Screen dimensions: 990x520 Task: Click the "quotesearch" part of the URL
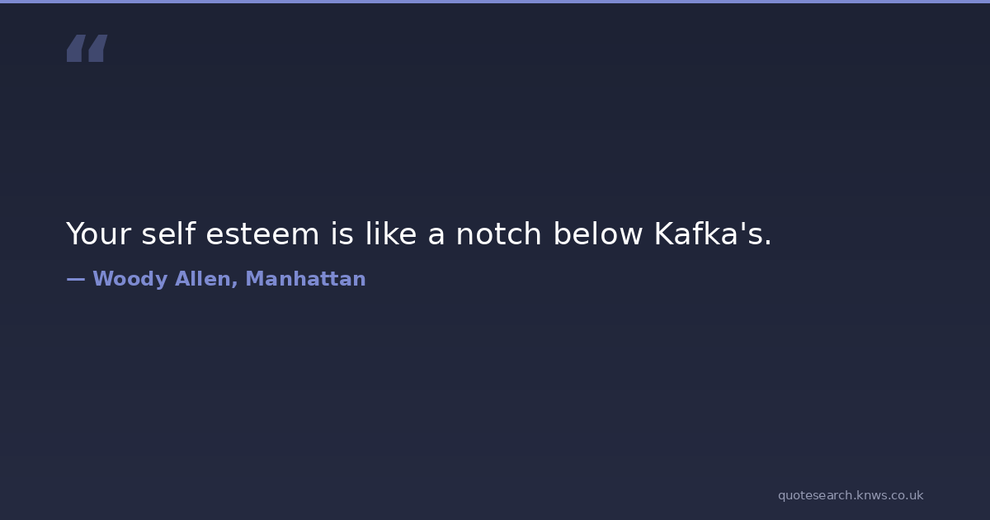click(x=815, y=495)
